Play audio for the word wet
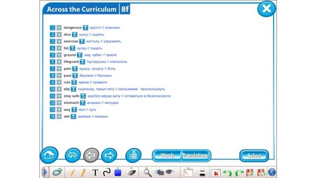The height and width of the screenshot is (178, 316). 59,117
